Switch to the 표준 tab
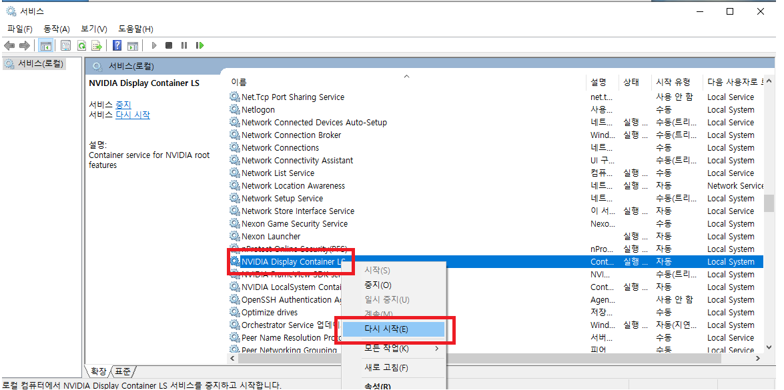This screenshot has height=390, width=784. coord(123,371)
